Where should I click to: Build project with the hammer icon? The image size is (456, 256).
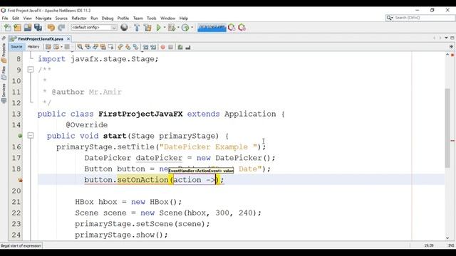[x=137, y=28]
